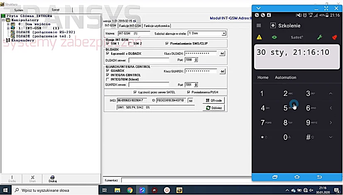Tap keypad hash key
343x195 pixels.
click(308, 137)
